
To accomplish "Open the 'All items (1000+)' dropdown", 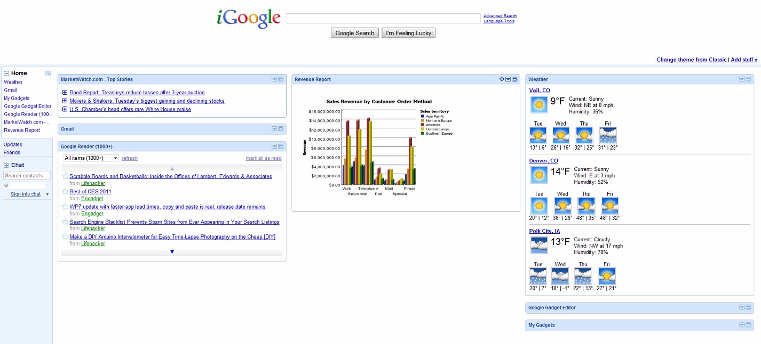I will 91,158.
